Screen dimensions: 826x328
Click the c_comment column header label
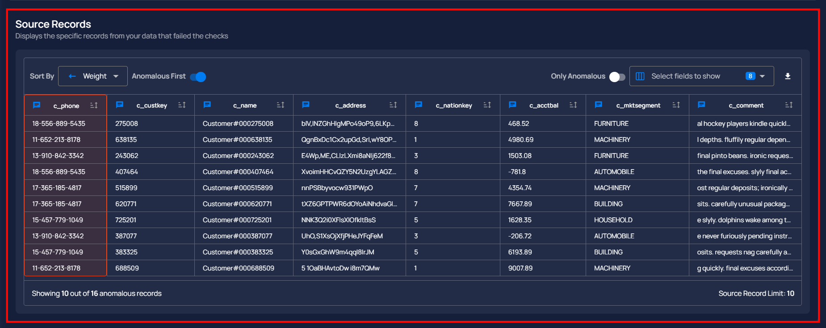tap(746, 105)
